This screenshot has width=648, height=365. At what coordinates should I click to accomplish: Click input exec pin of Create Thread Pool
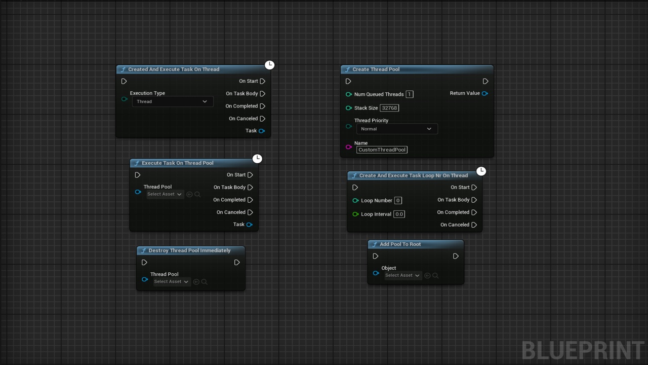348,81
